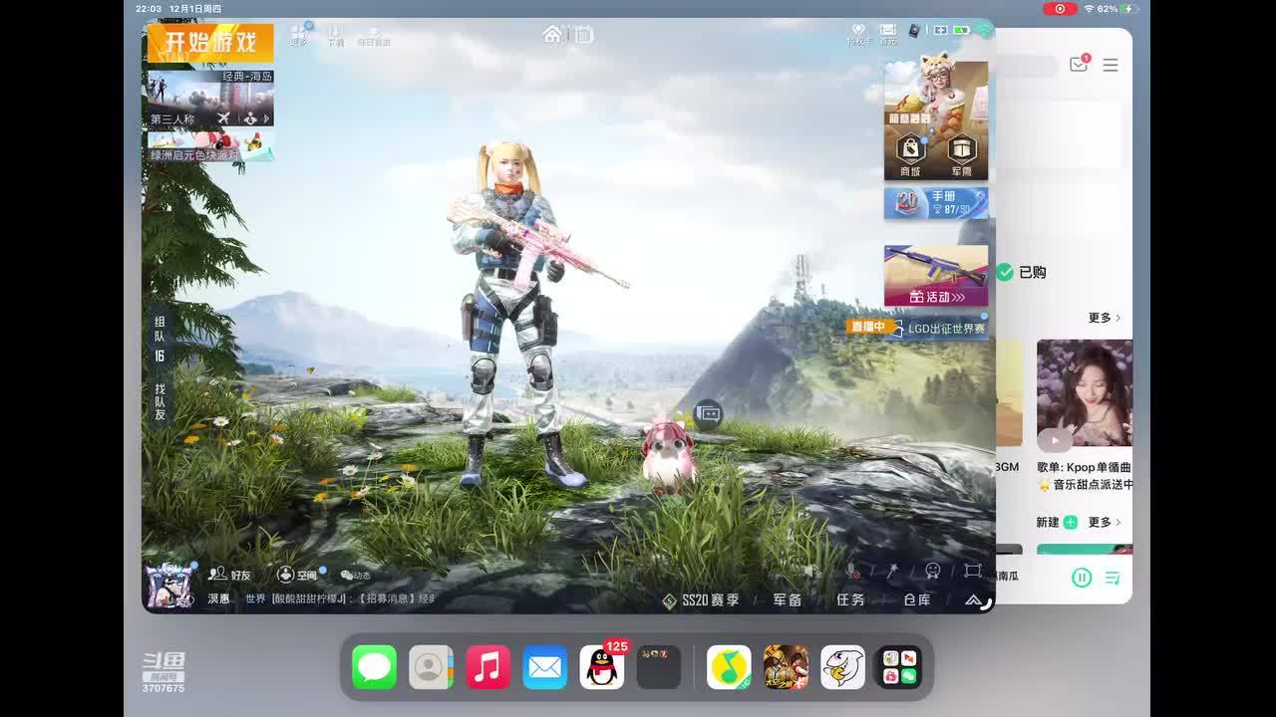Tap the 更多 link beside 新建
This screenshot has height=717, width=1276.
(x=1105, y=522)
